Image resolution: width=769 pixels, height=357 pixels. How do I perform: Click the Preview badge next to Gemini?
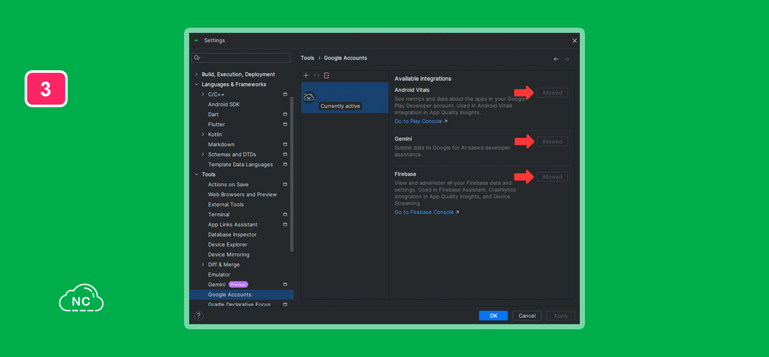[x=238, y=285]
